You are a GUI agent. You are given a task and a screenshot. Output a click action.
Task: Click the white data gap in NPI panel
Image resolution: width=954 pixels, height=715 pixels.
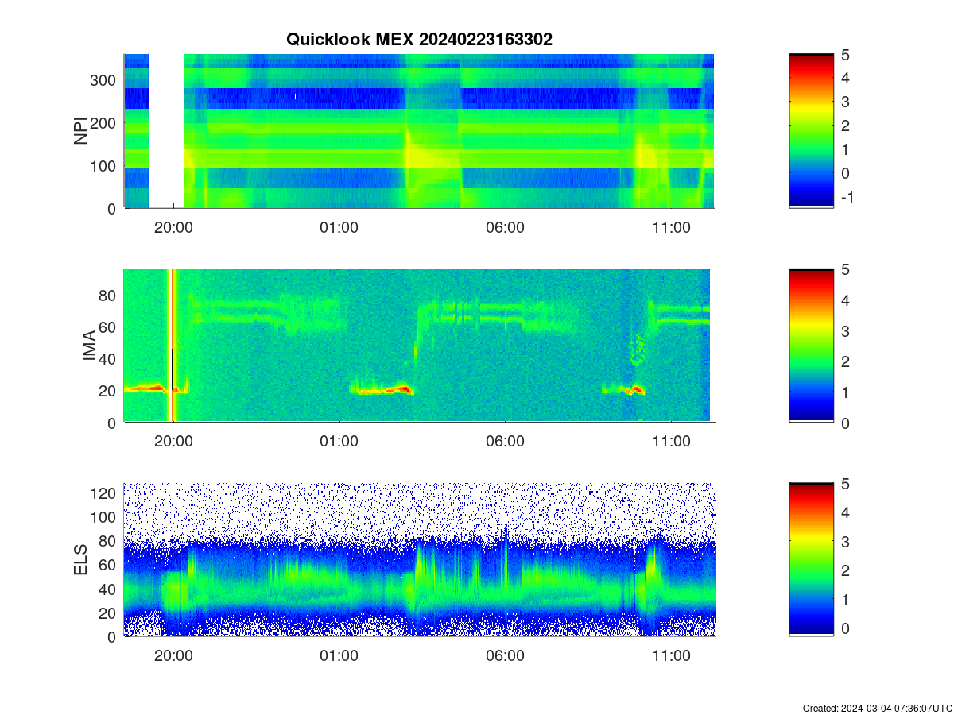click(166, 131)
